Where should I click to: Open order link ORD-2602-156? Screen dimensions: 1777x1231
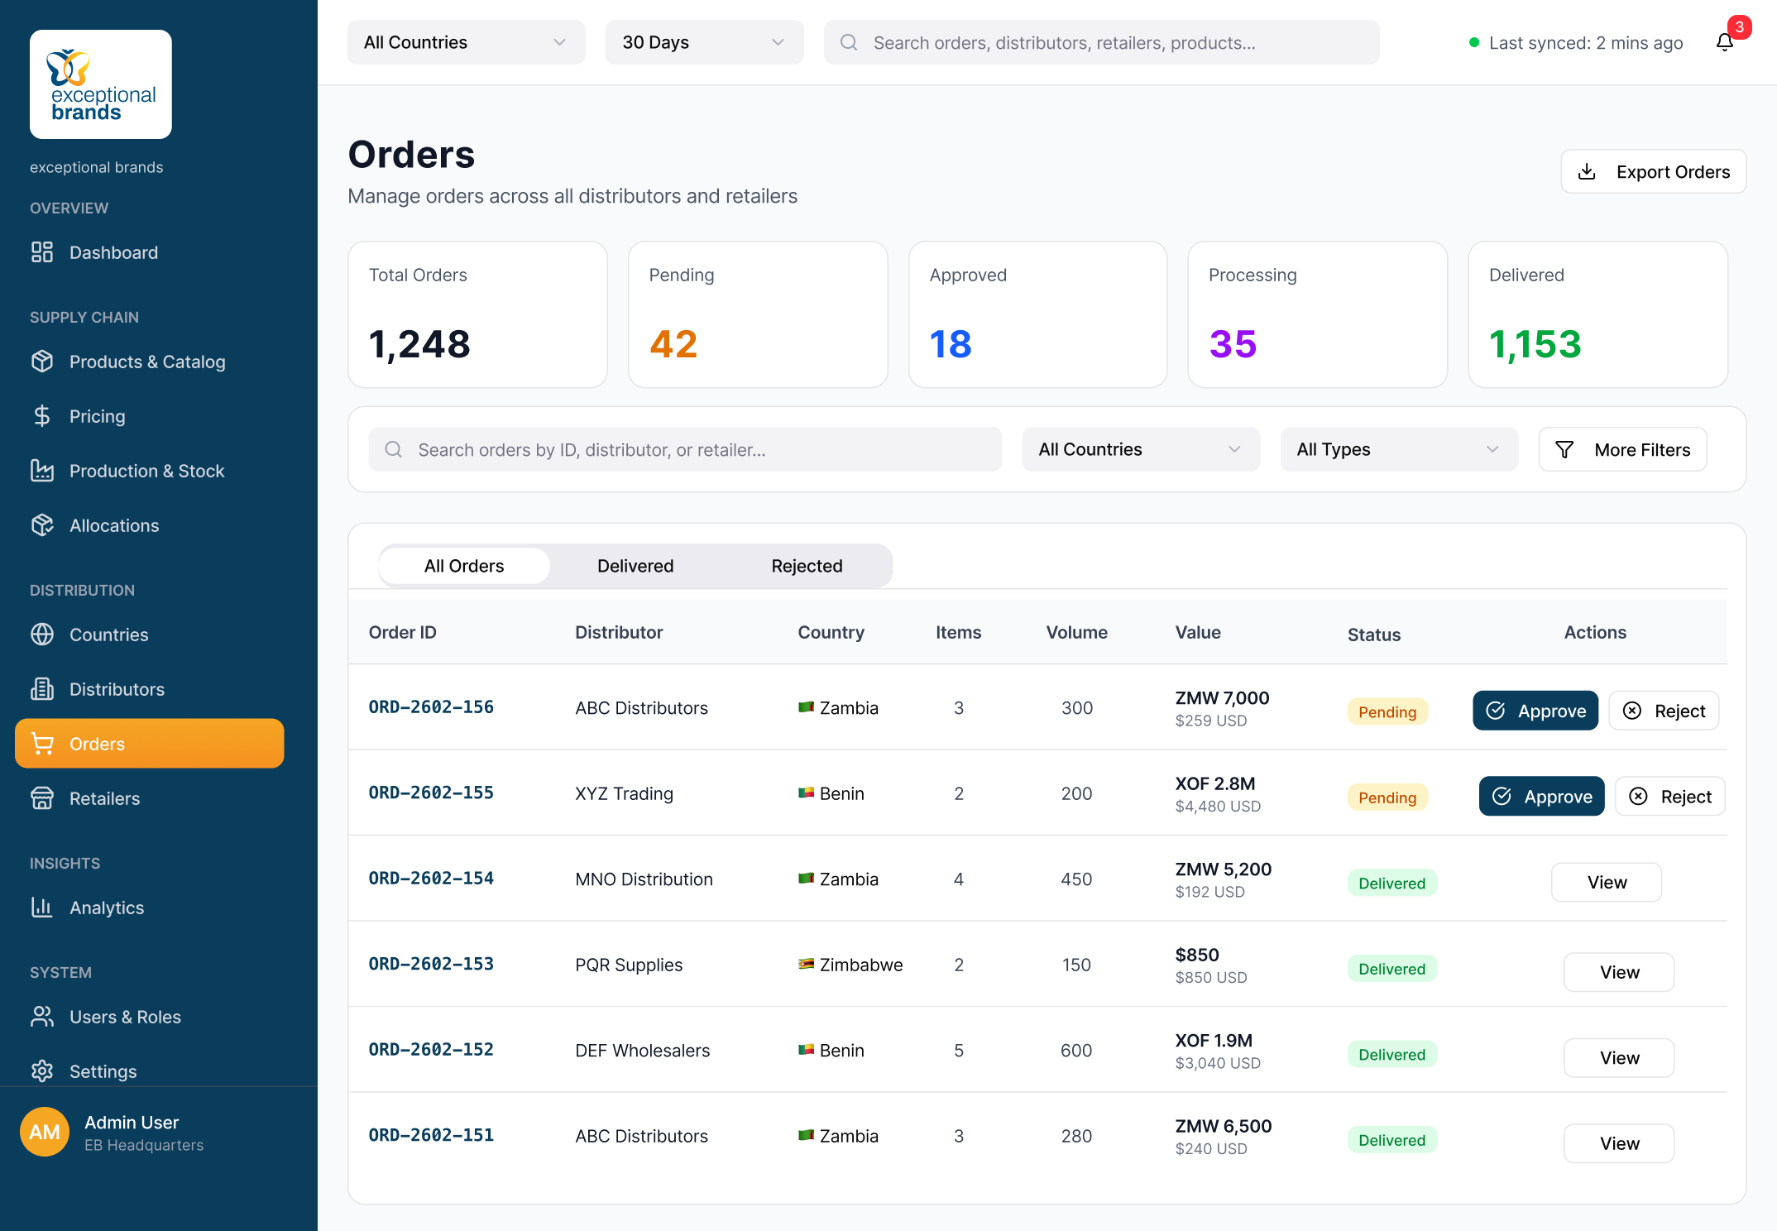431,707
